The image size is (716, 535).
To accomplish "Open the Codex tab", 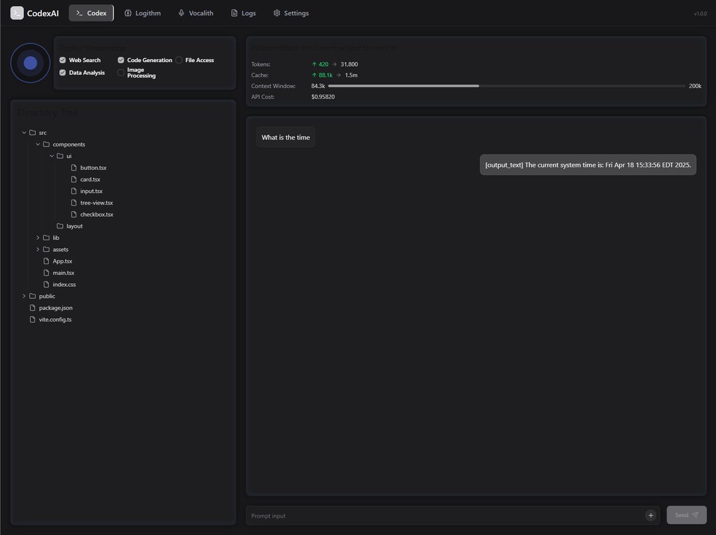I will point(91,13).
